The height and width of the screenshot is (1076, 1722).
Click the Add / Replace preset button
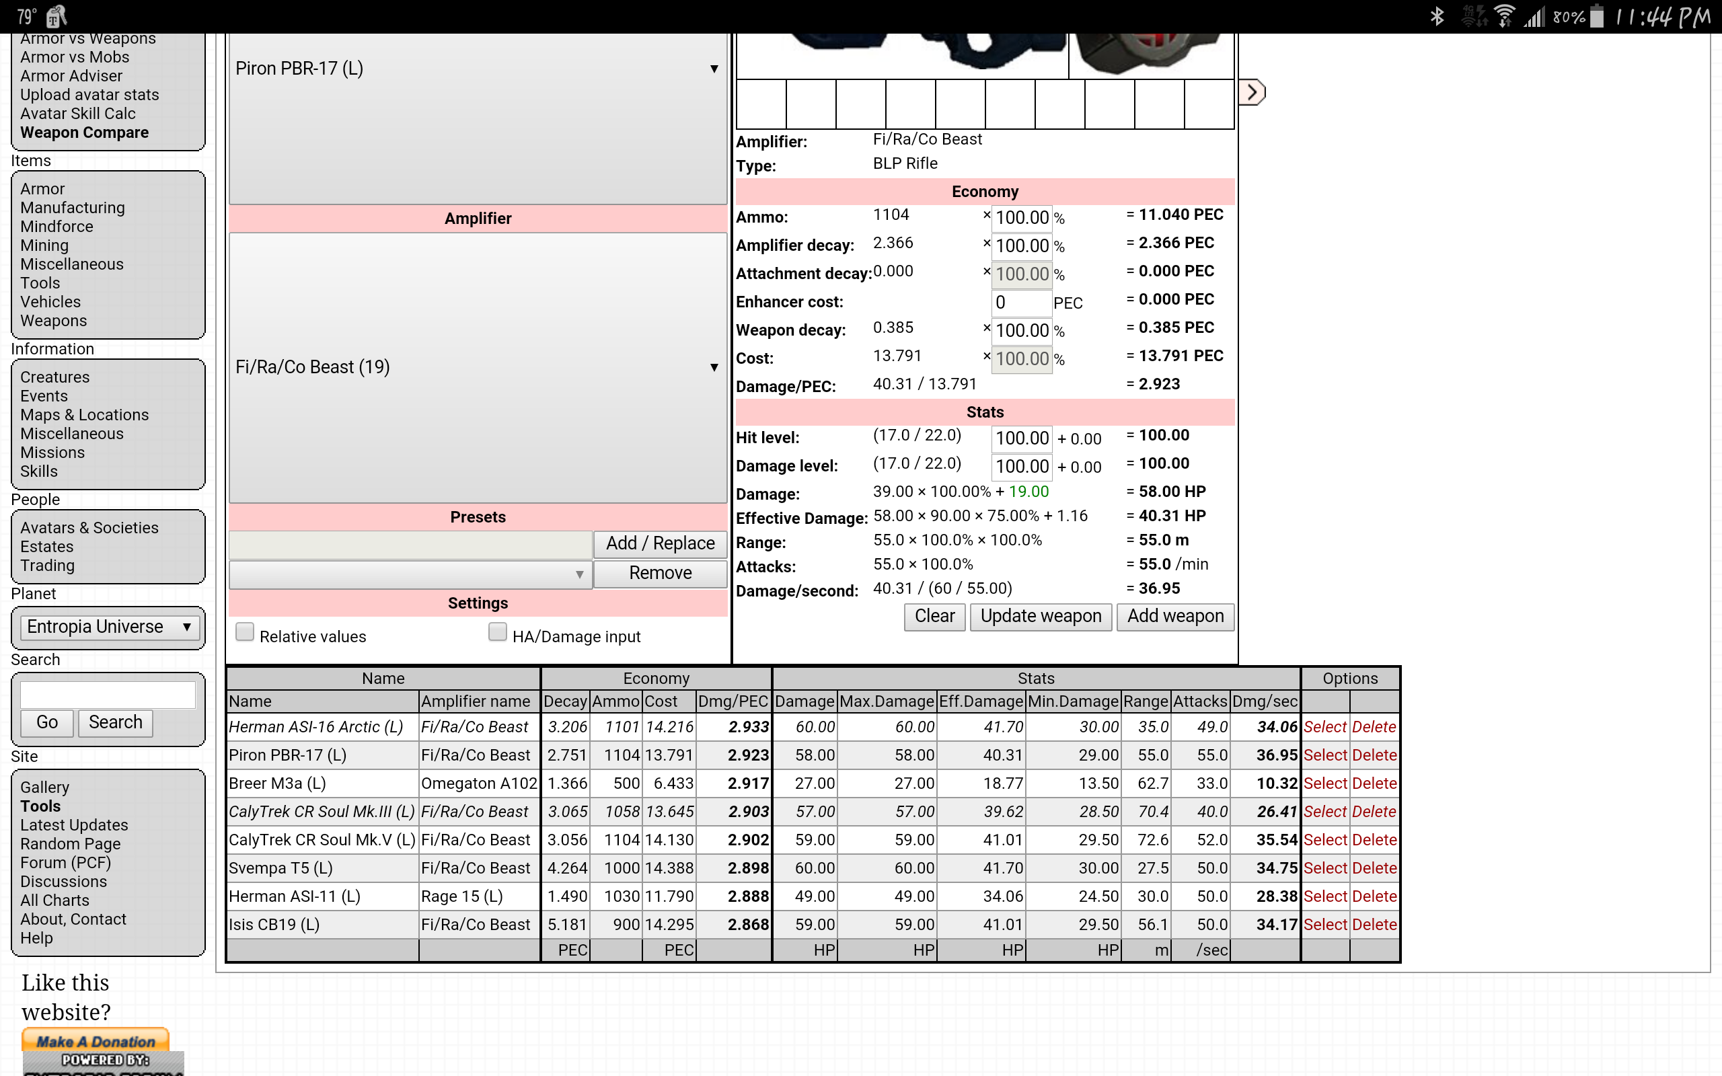660,543
